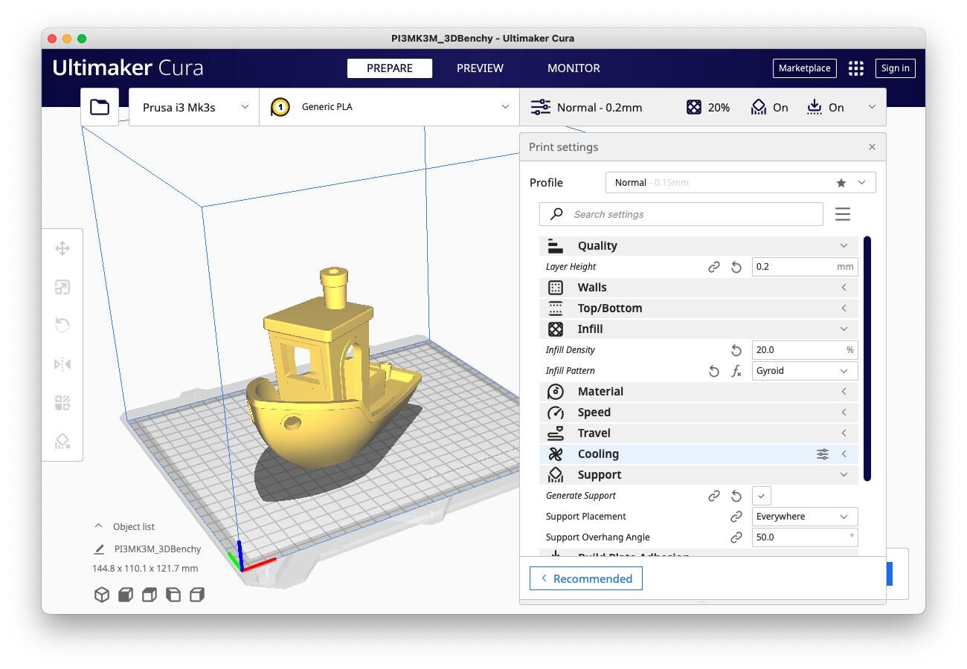Viewport: 967px width, 669px height.
Task: Click the settings list scrollbar
Action: coord(867,358)
